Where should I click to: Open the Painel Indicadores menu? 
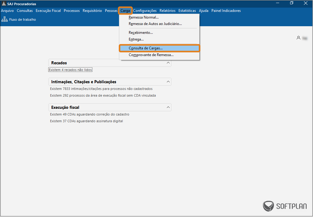tap(226, 11)
